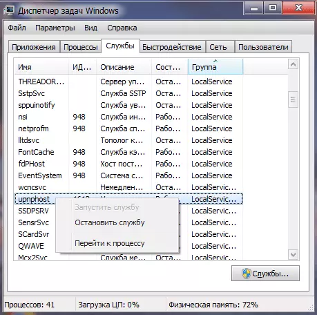317x315 pixels.
Task: Select the EventSystem service row
Action: point(128,175)
